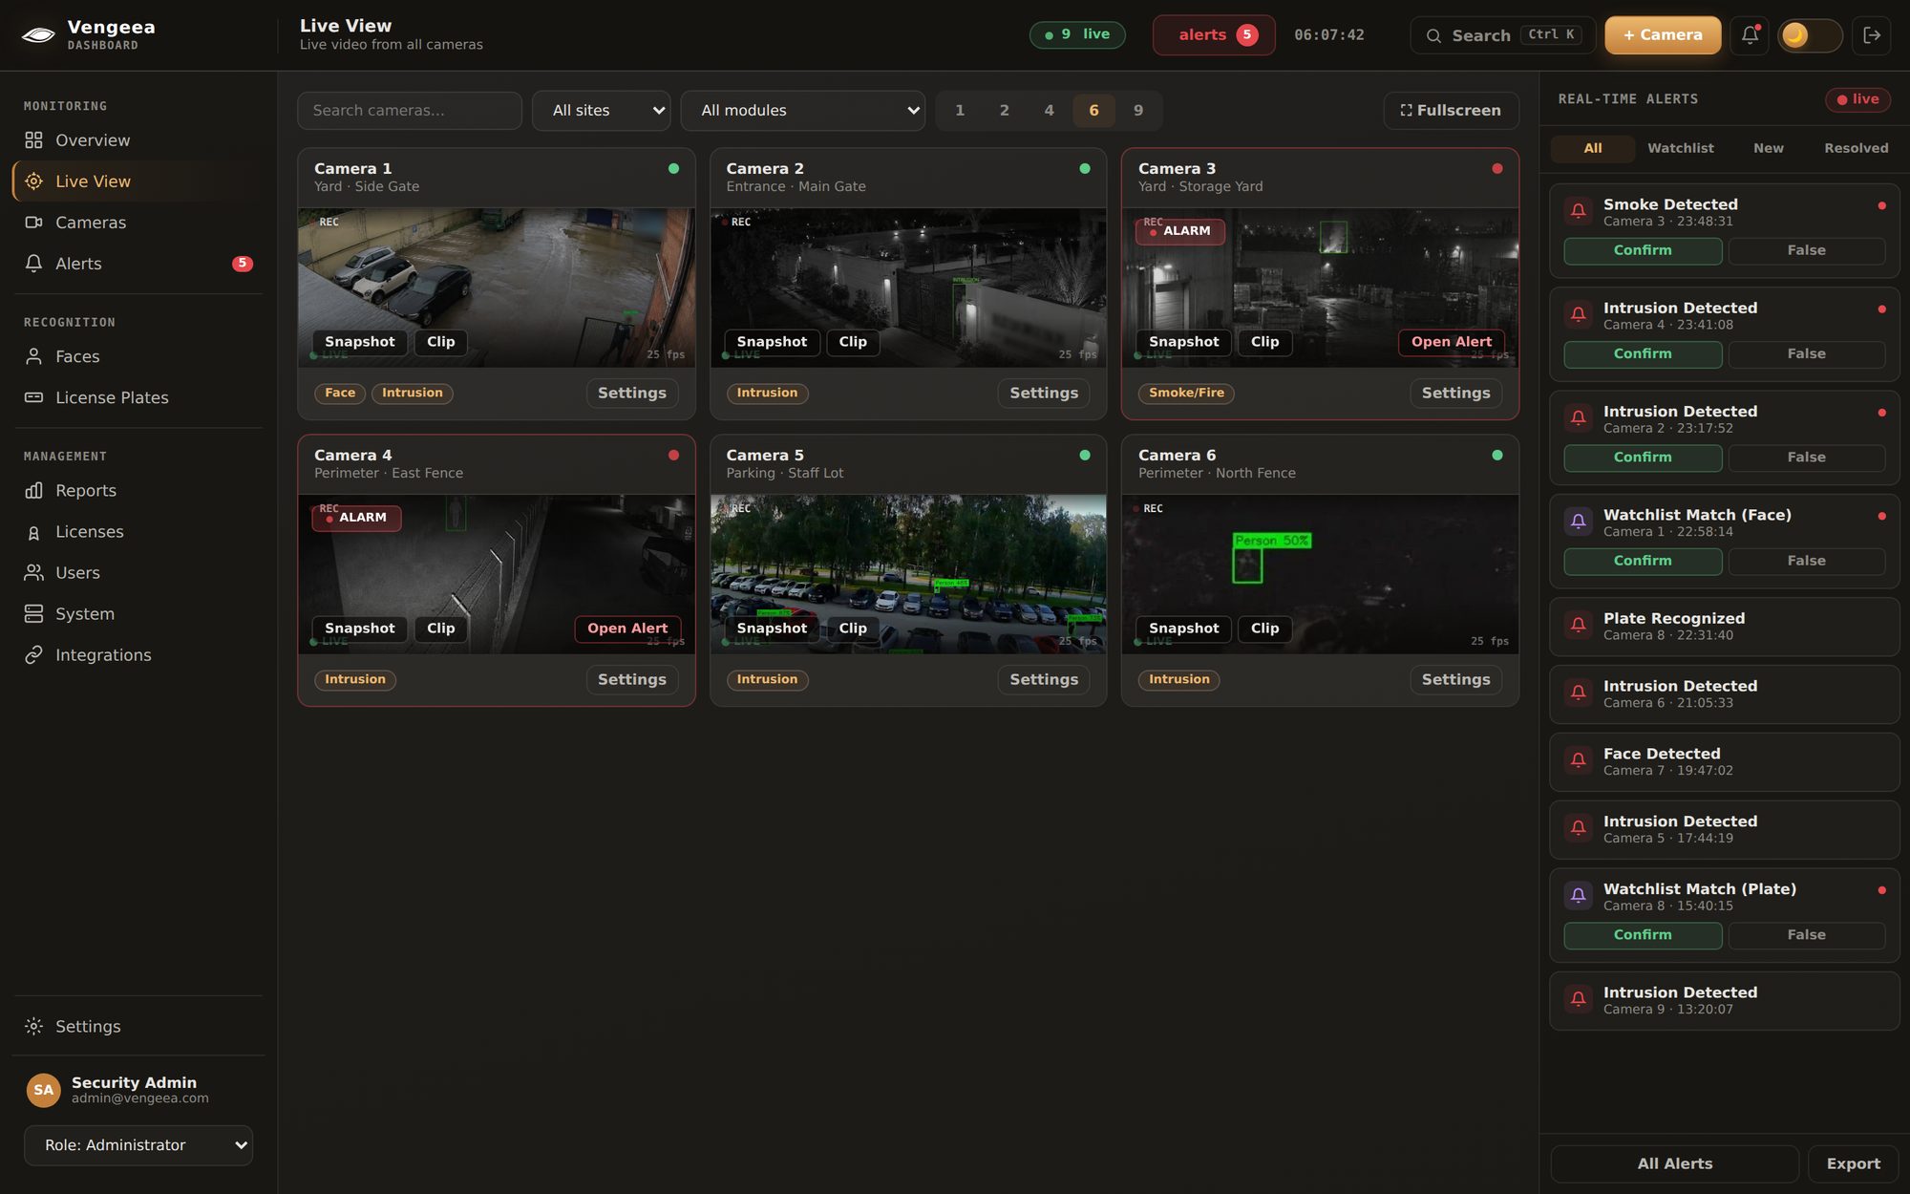Open sidebar Settings gear

tap(33, 1026)
